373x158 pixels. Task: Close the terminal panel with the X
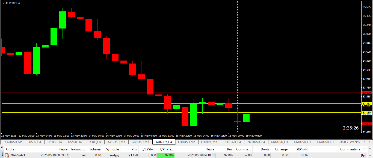pyautogui.click(x=2, y=147)
